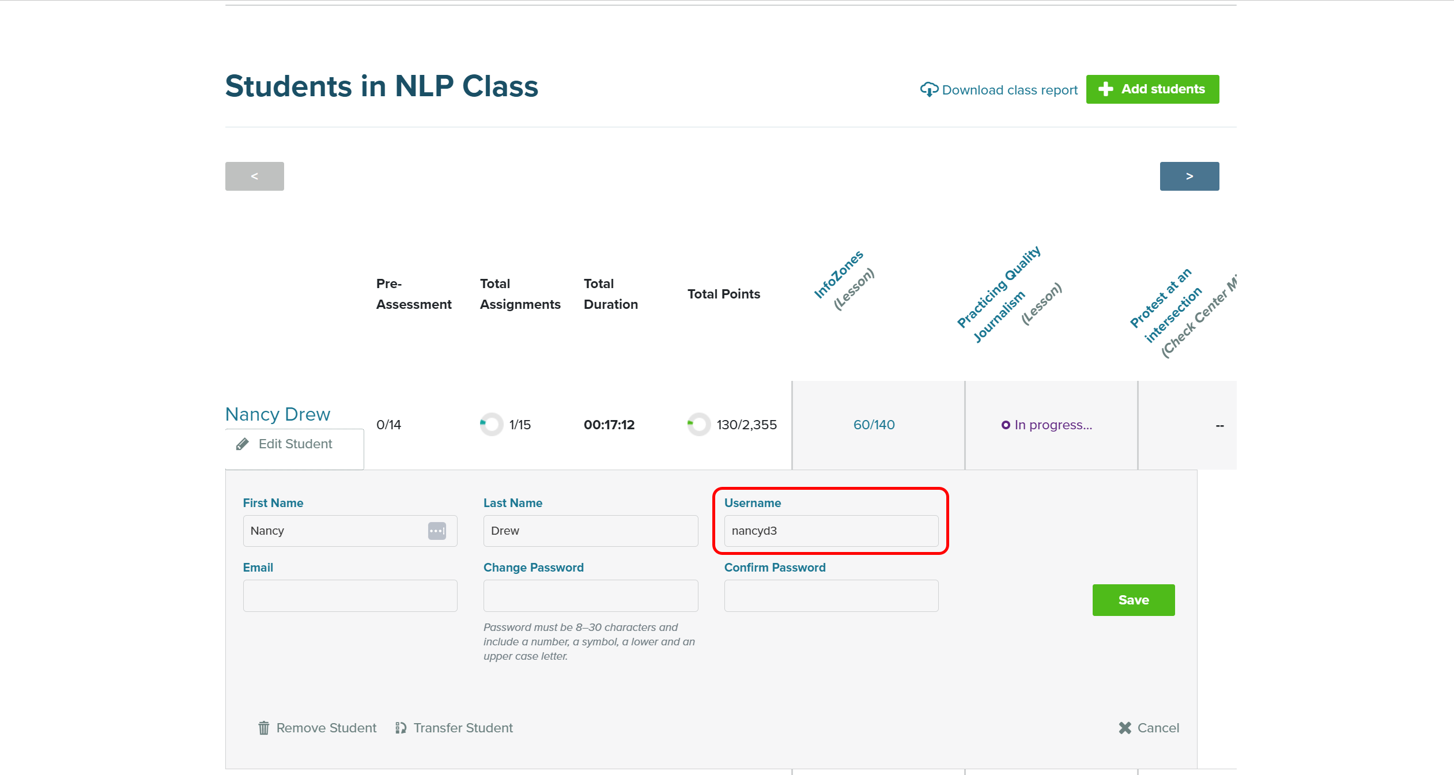Click the Transfer Student arrow icon

pyautogui.click(x=401, y=728)
